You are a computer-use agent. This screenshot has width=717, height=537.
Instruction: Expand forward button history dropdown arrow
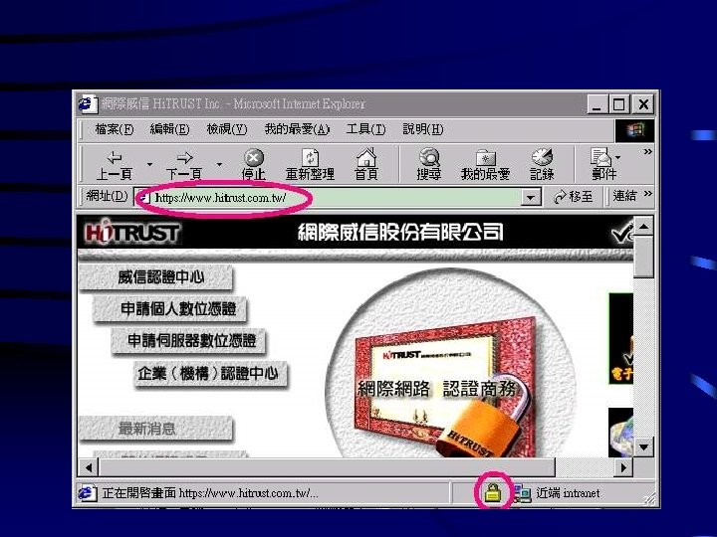pos(219,164)
